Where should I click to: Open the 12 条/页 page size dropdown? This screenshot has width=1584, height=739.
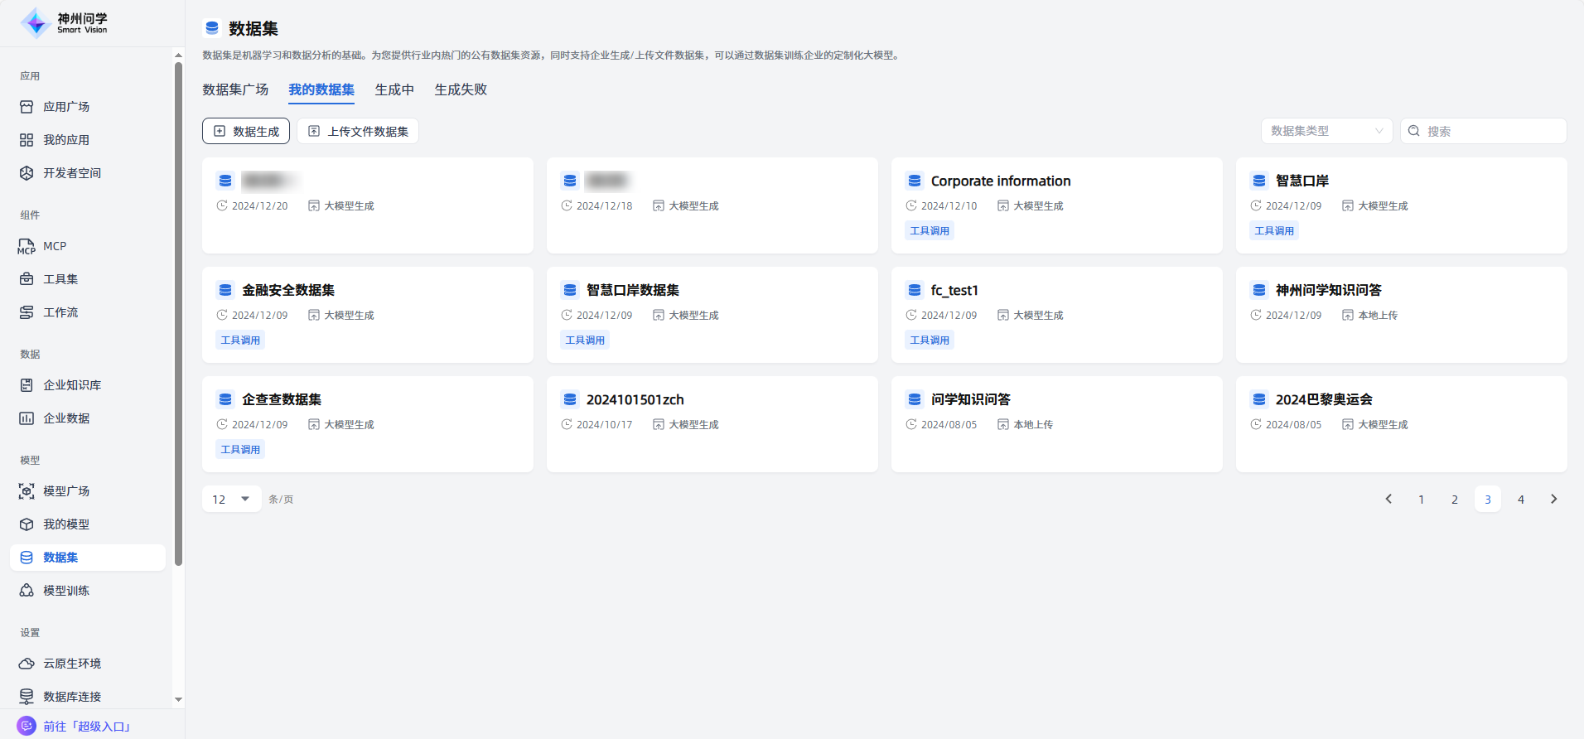[231, 499]
